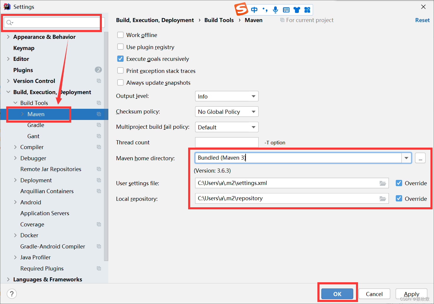434x304 pixels.
Task: Click project-level icon beside Compiler
Action: pos(99,147)
